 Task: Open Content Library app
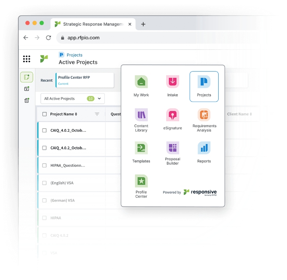[141, 120]
